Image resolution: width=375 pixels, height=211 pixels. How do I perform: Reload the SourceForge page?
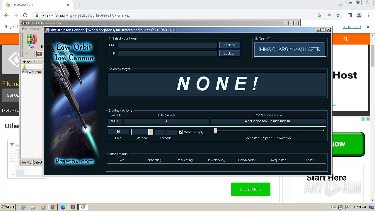[25, 15]
